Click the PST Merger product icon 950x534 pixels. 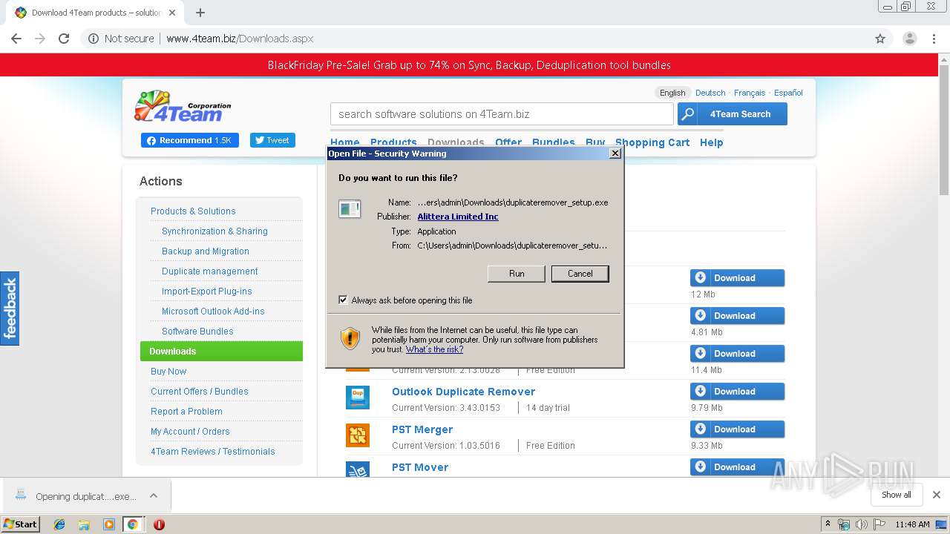[x=358, y=435]
